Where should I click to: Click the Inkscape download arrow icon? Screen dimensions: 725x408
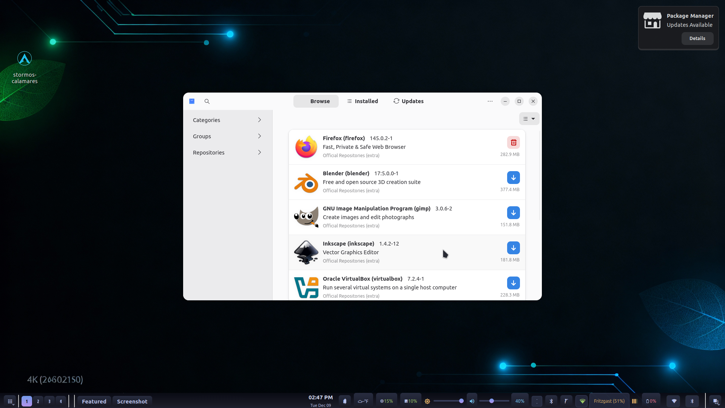(513, 248)
